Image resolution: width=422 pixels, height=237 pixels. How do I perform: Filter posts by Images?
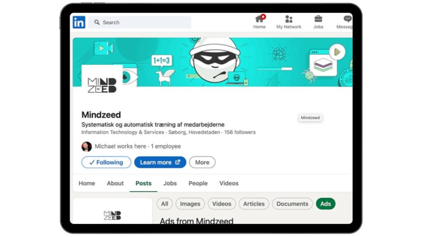point(190,204)
